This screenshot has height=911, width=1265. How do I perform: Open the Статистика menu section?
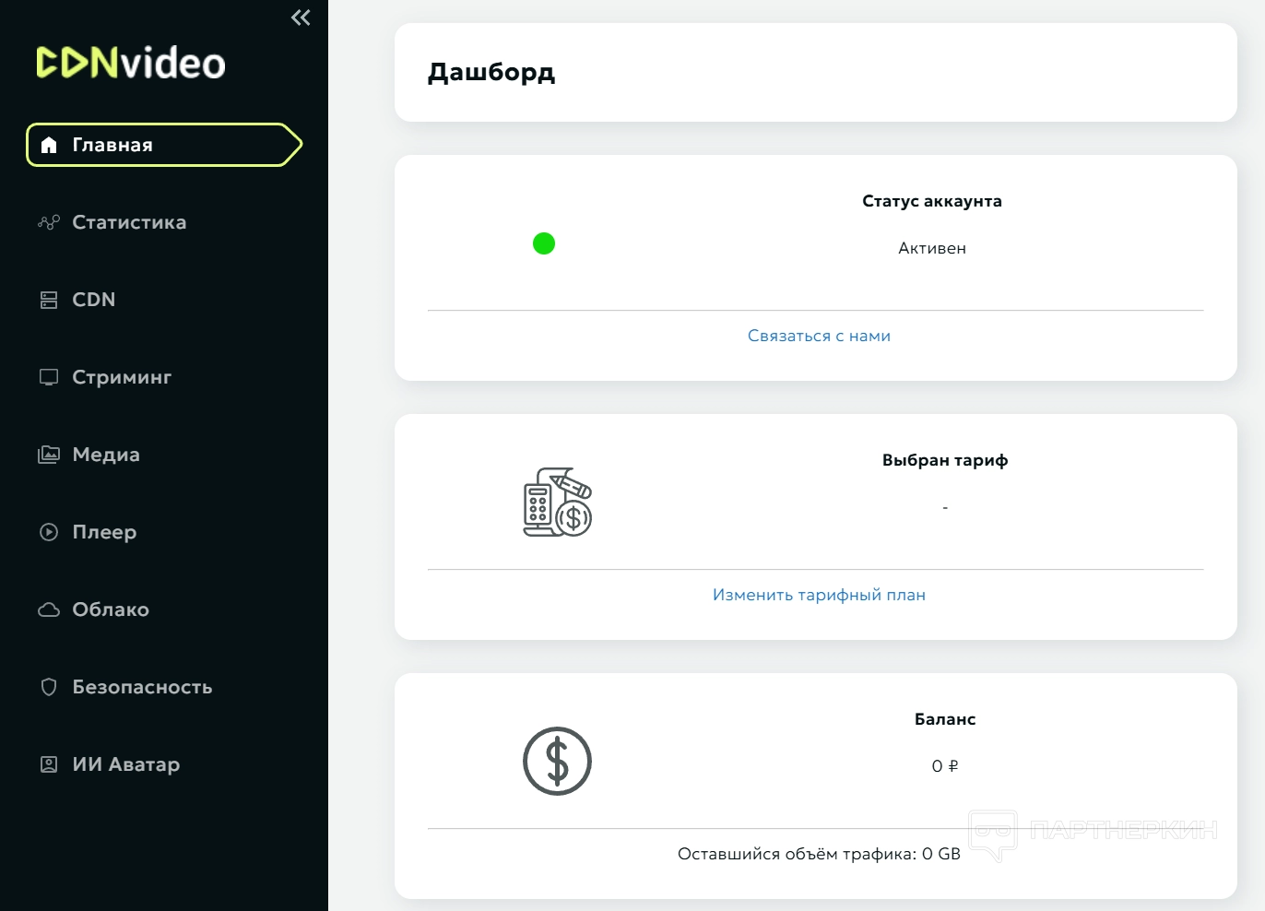129,222
